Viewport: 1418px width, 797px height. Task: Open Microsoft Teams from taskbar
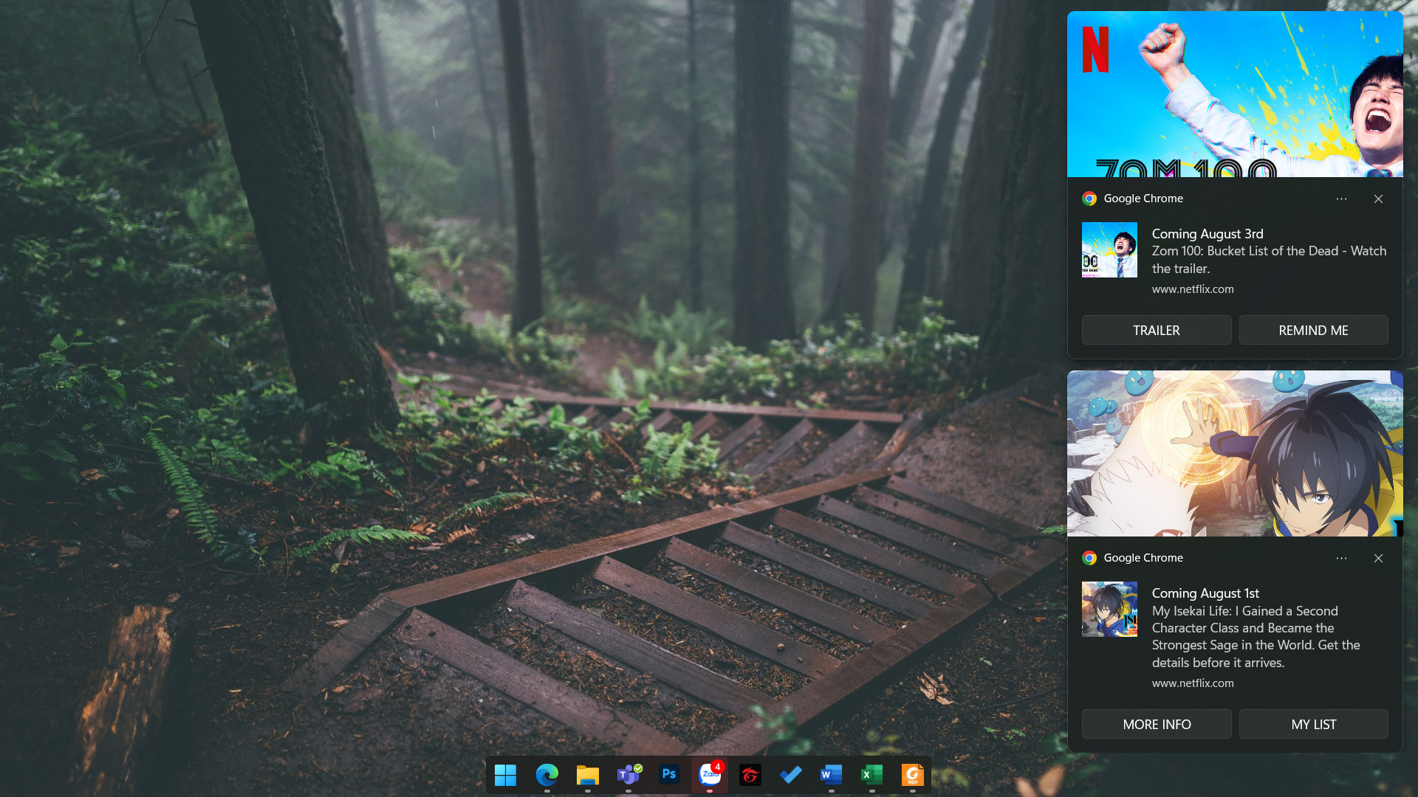(628, 775)
